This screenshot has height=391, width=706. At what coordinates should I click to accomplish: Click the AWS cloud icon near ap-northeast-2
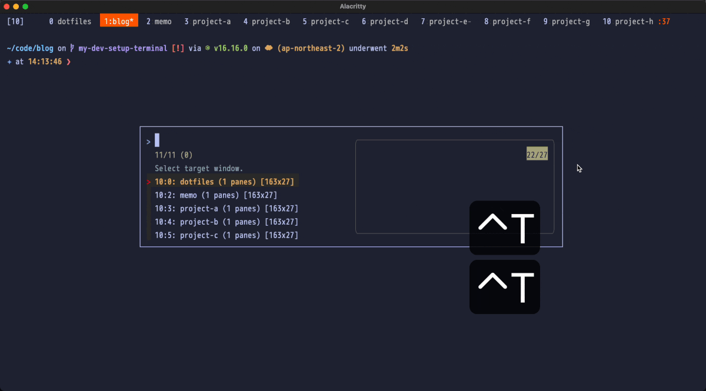(268, 48)
